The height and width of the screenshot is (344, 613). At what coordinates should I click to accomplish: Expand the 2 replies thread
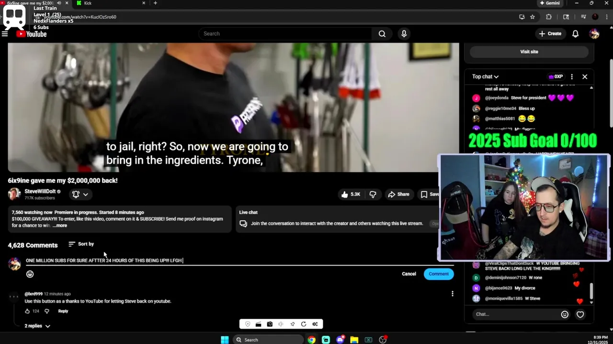coord(37,326)
